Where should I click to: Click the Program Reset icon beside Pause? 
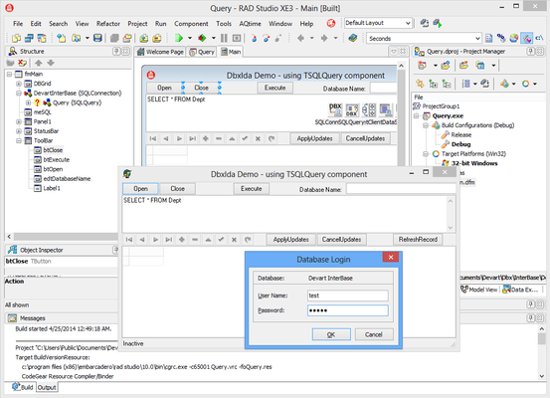click(x=237, y=38)
